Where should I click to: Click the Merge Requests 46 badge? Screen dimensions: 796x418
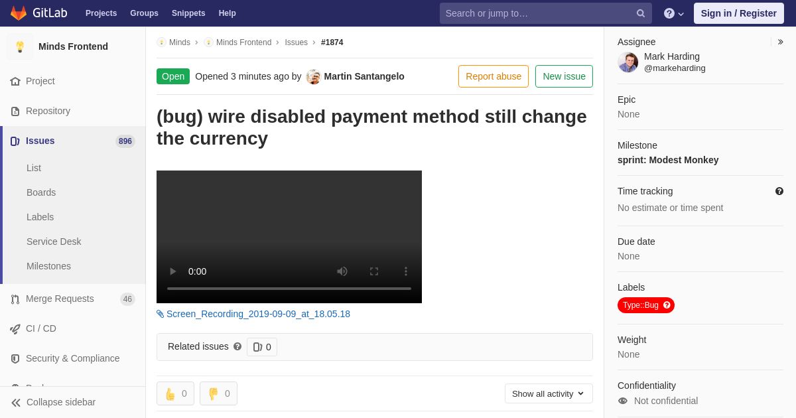pos(127,299)
